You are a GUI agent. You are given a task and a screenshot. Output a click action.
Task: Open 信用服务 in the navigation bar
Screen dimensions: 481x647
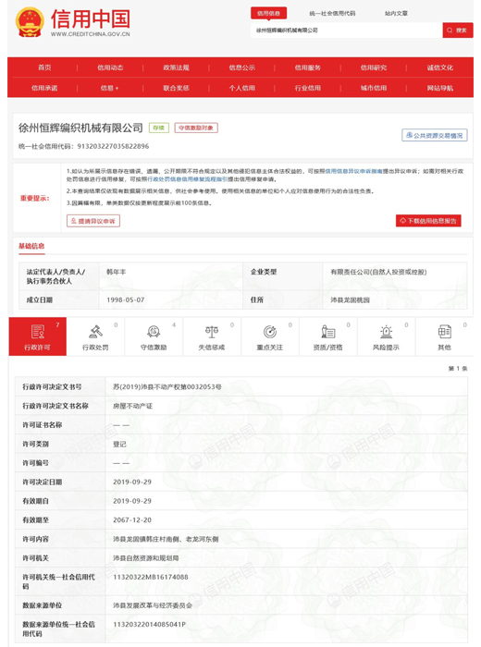click(308, 67)
